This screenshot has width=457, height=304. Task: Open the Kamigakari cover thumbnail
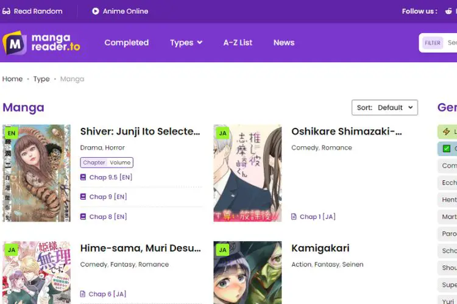[247, 272]
